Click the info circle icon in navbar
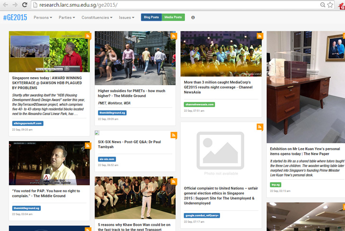The height and width of the screenshot is (231, 345). pos(193,18)
